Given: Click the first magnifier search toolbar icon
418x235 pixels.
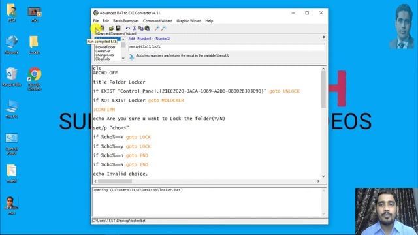Looking at the screenshot, I should (x=157, y=28).
